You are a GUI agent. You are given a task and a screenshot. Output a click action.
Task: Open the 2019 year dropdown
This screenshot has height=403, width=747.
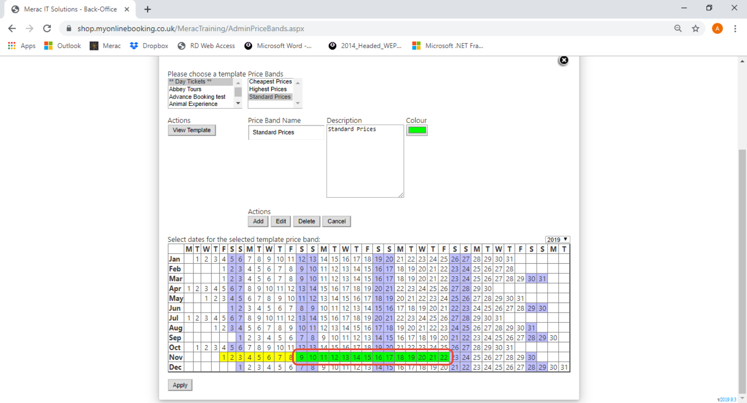coord(557,240)
